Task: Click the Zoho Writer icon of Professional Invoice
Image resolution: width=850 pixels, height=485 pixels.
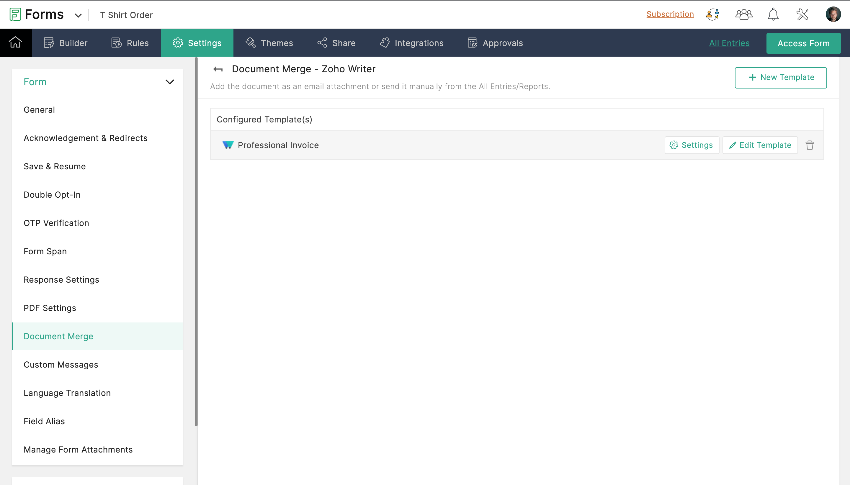Action: pyautogui.click(x=228, y=145)
